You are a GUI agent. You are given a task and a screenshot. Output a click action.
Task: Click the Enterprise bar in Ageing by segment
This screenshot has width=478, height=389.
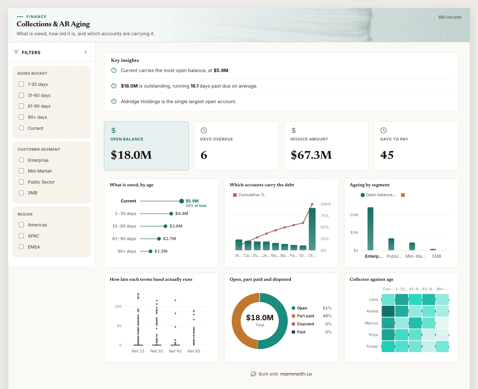[x=370, y=229]
